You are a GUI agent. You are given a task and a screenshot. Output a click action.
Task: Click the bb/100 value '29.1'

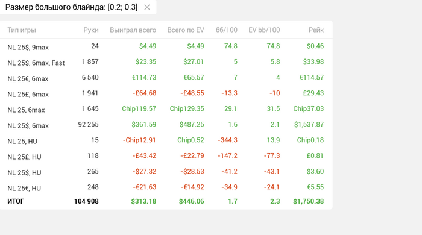point(231,108)
